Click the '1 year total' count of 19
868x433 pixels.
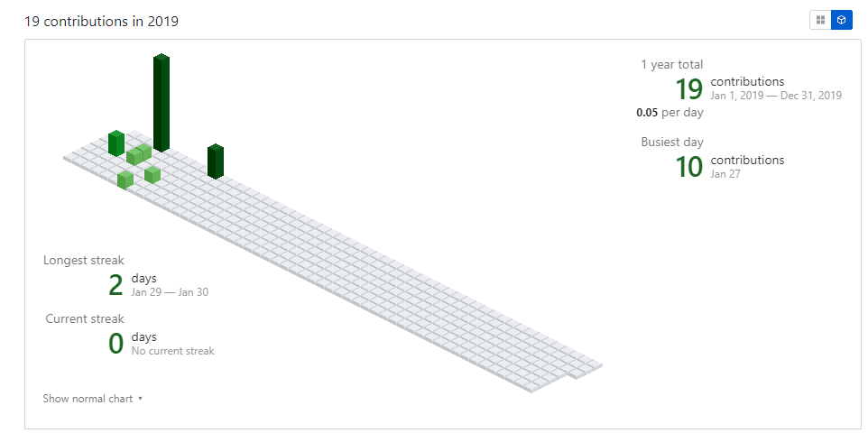point(688,88)
